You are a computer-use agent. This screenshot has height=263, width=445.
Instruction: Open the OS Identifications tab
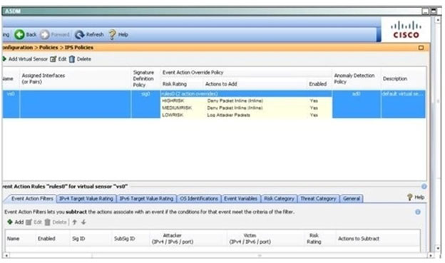pos(199,199)
